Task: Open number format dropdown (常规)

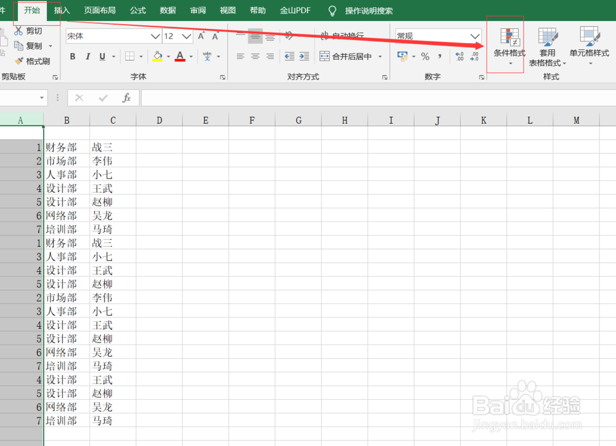Action: point(475,36)
